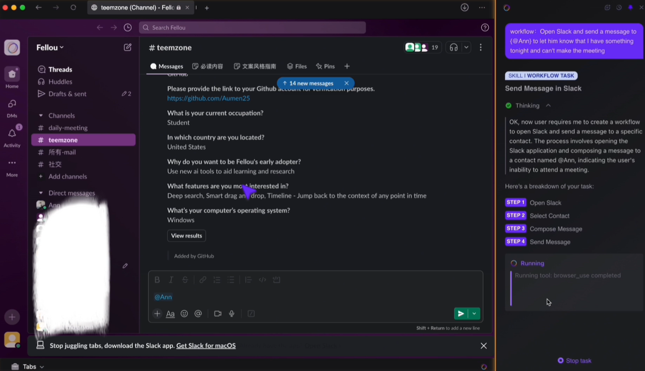The width and height of the screenshot is (645, 371).
Task: Close the download Slack app banner
Action: (x=484, y=346)
